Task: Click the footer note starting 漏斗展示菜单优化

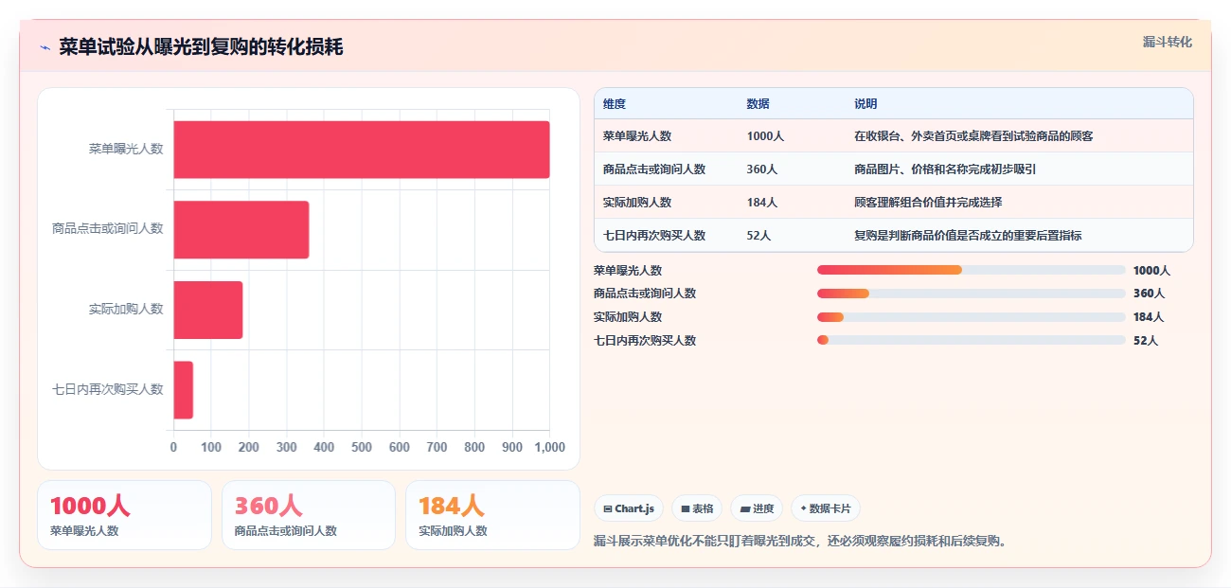Action: point(800,542)
